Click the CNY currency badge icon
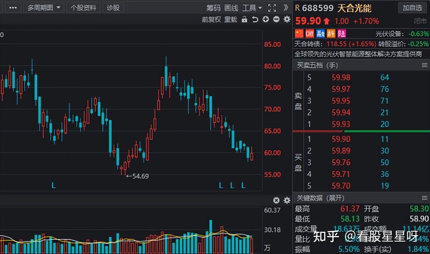 coord(309,34)
